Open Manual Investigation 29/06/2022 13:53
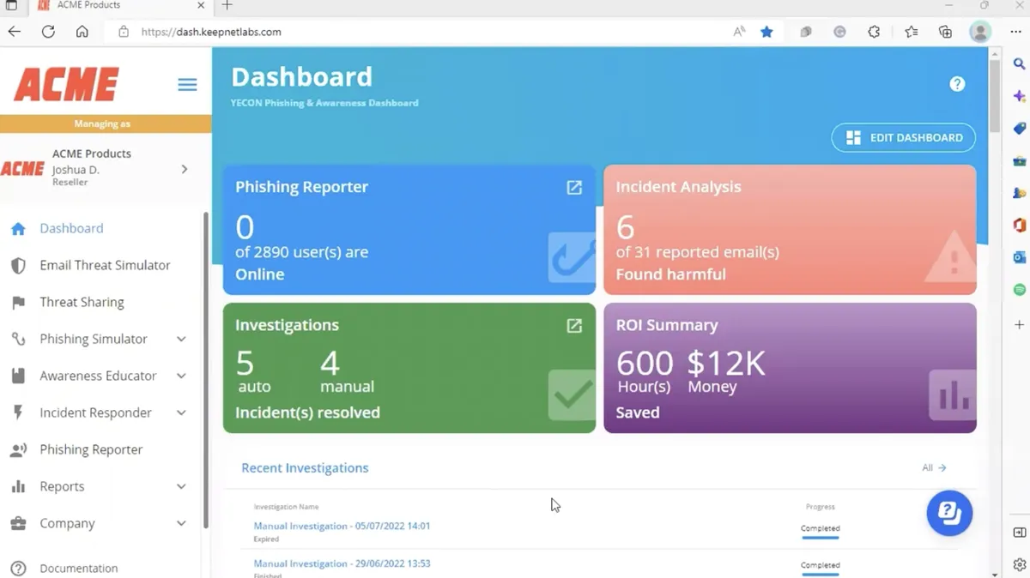Image resolution: width=1030 pixels, height=578 pixels. (342, 564)
